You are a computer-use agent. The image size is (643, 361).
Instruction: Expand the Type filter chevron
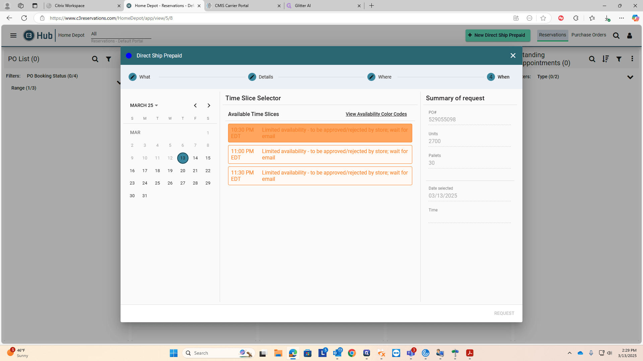(x=630, y=77)
